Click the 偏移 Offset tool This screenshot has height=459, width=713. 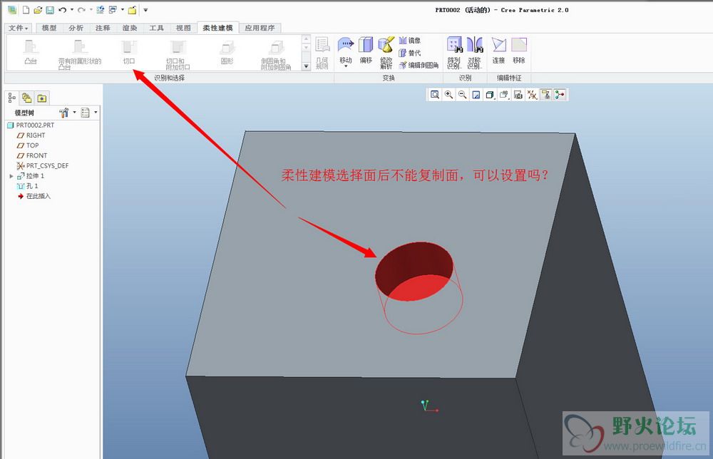(366, 51)
